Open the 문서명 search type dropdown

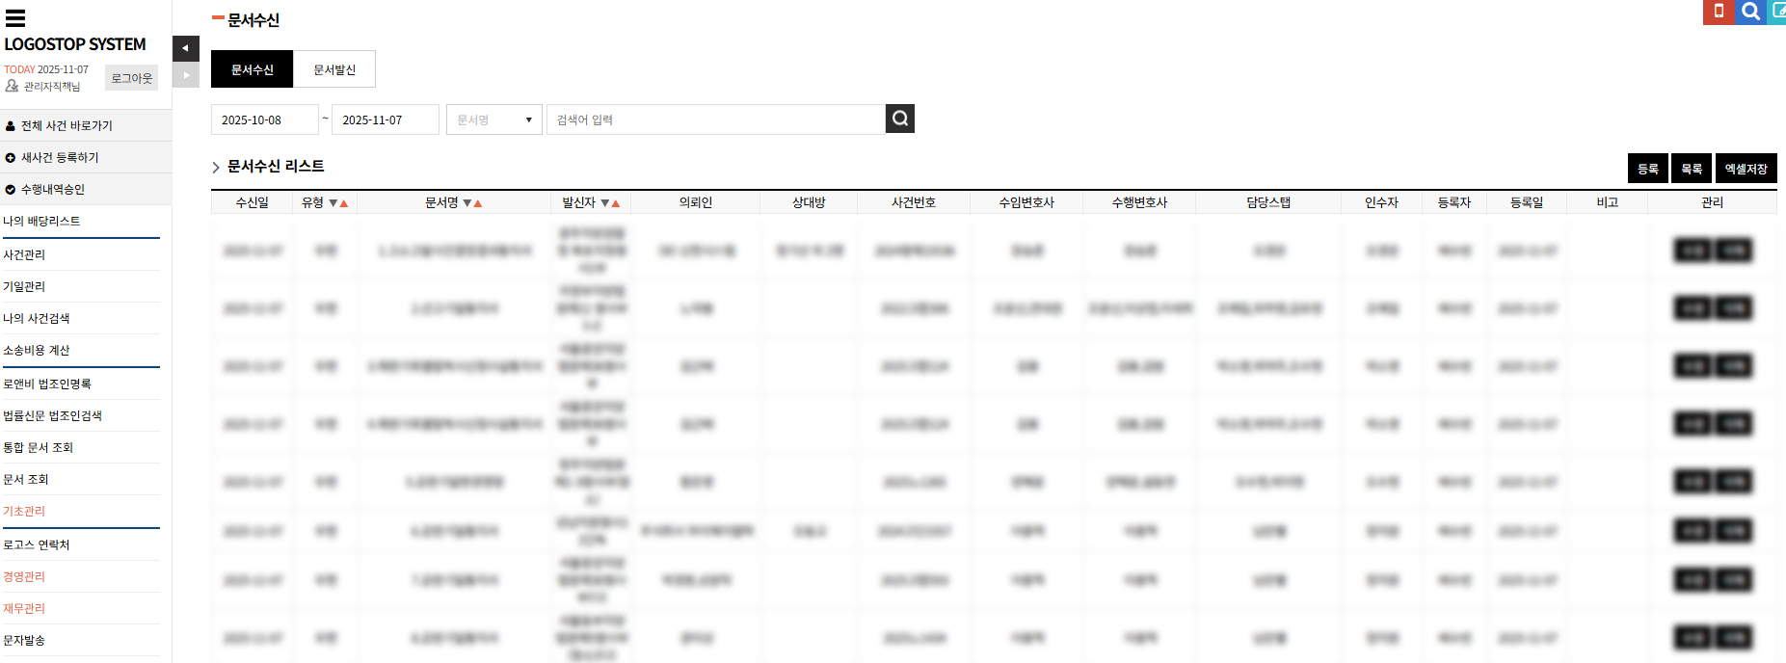[x=493, y=119]
